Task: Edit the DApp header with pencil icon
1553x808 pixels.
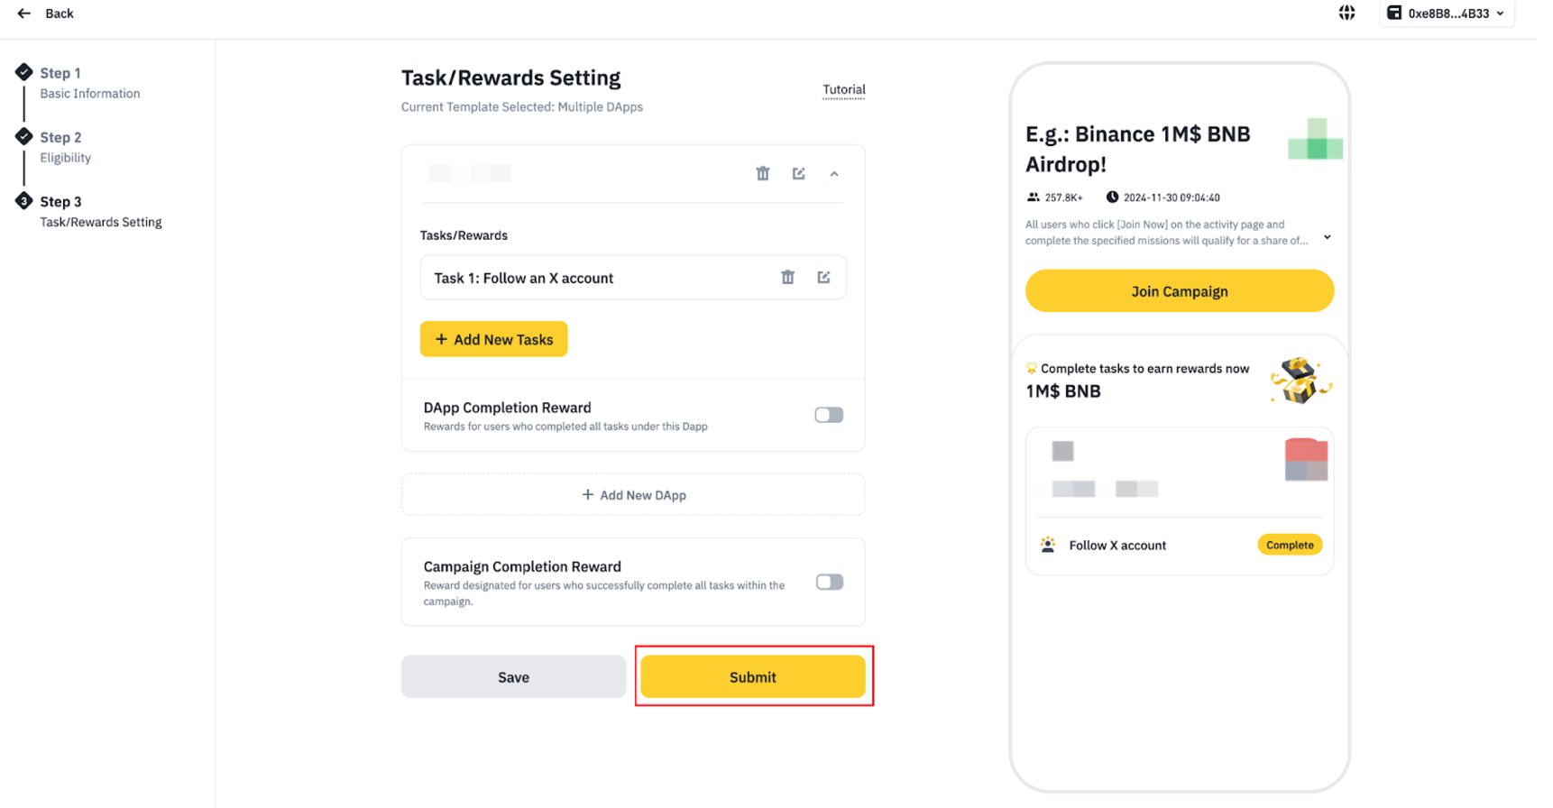Action: point(799,173)
